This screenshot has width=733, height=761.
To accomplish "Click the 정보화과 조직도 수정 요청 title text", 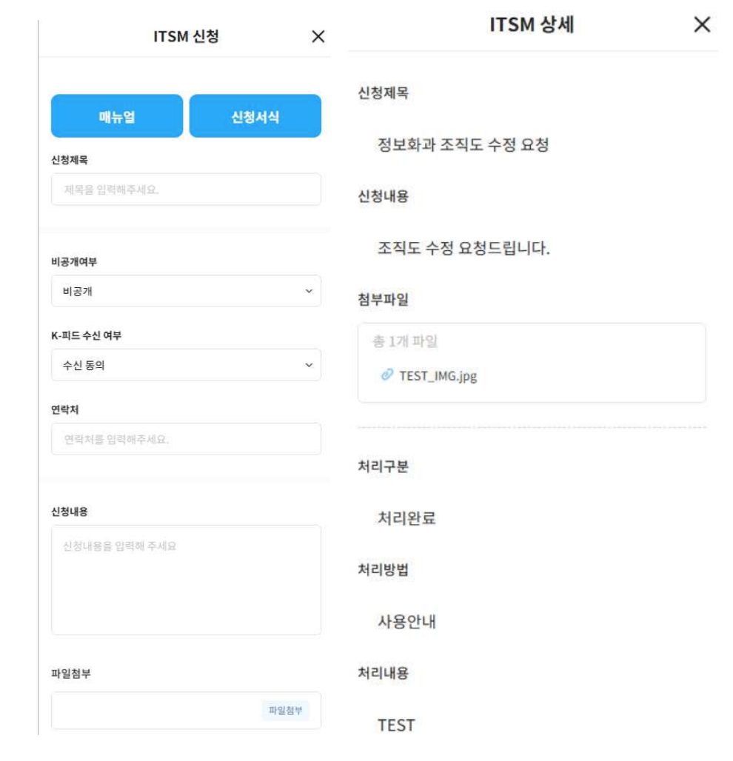I will (x=463, y=145).
